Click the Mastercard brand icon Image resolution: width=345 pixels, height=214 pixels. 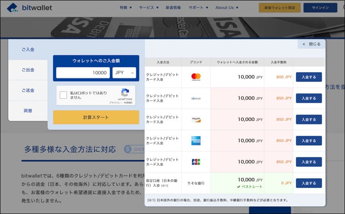point(196,77)
